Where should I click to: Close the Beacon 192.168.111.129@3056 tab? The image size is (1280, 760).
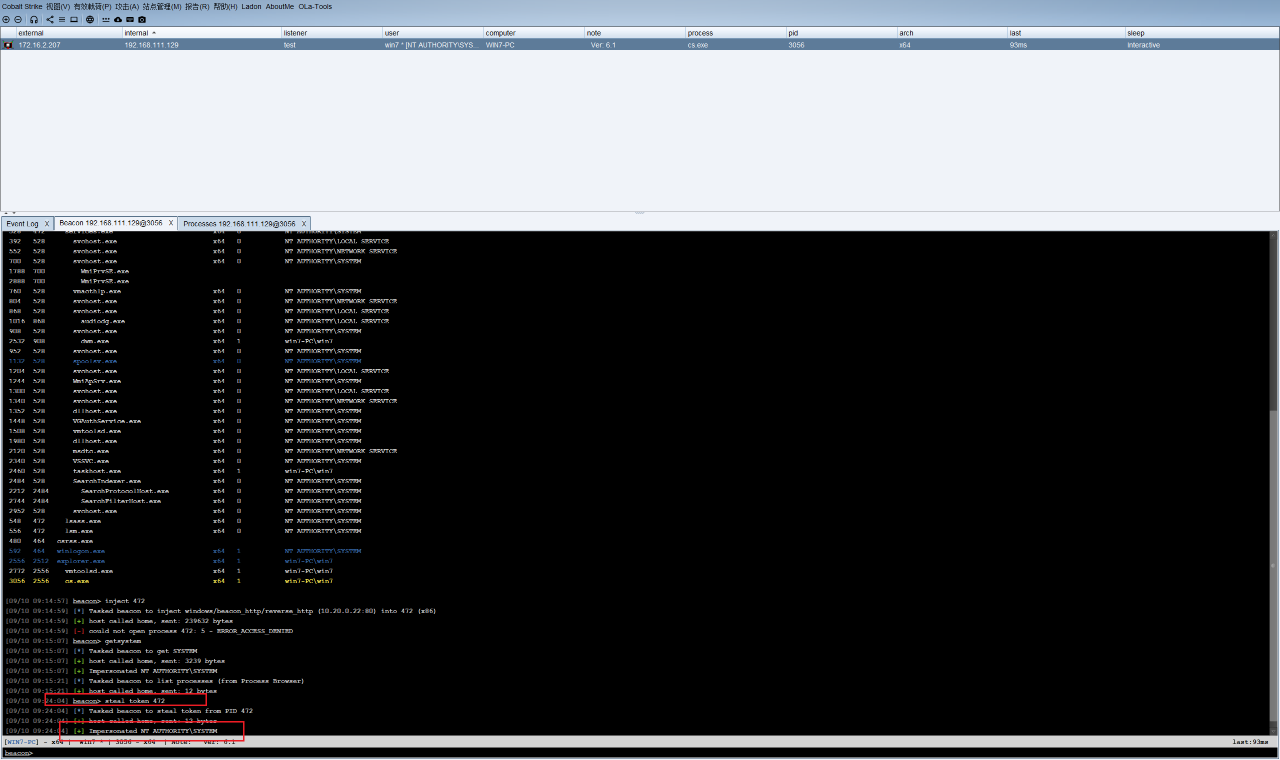point(170,223)
